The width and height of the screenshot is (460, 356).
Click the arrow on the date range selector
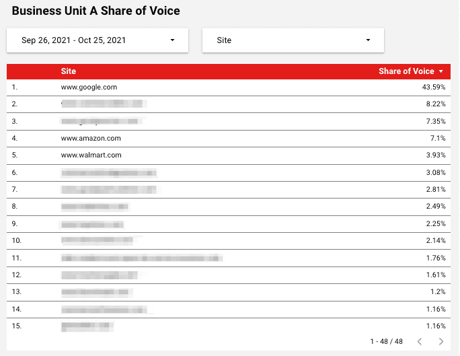172,40
